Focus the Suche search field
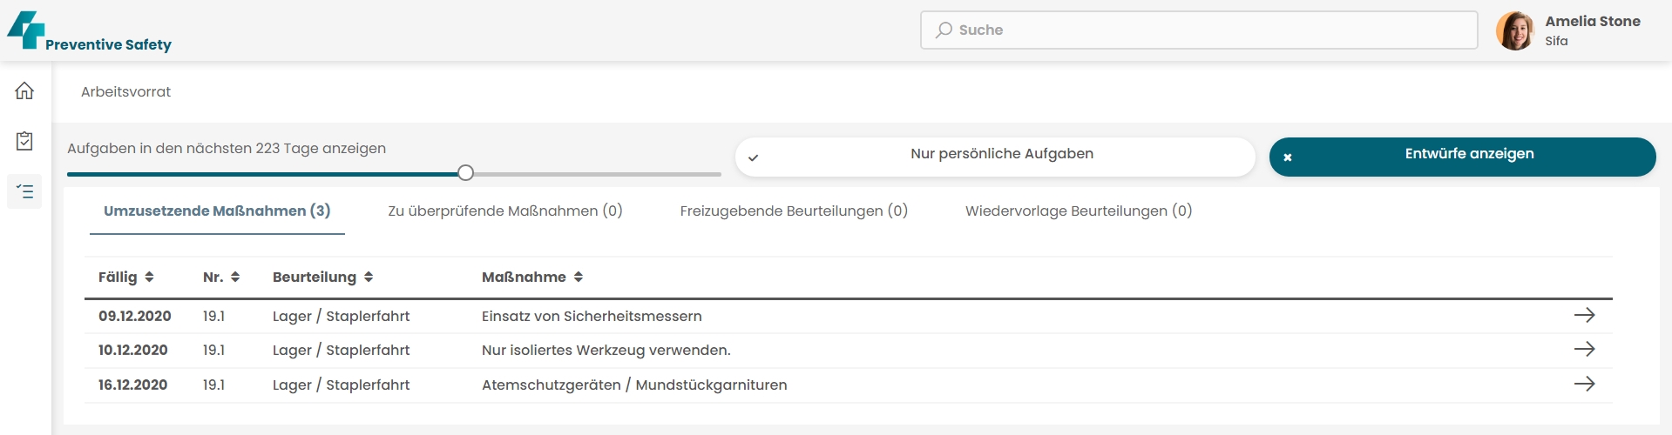This screenshot has width=1672, height=435. 1199,30
